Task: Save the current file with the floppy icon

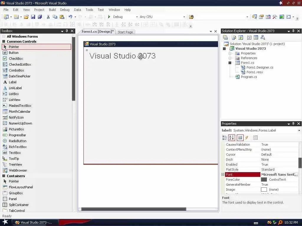Action: click(33, 17)
